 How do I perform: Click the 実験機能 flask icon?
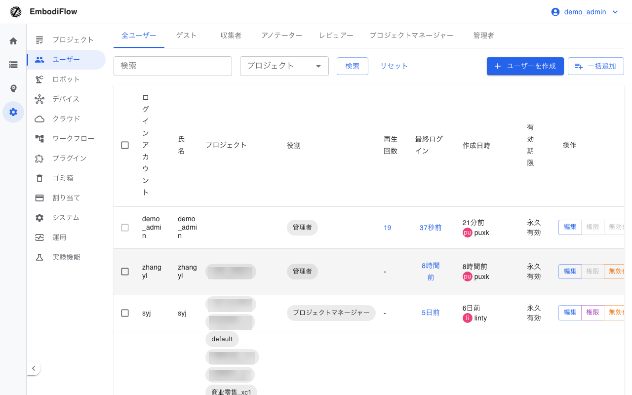39,257
